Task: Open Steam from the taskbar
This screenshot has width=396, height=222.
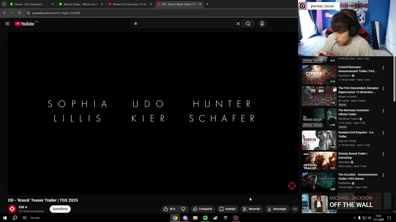Action: click(x=215, y=218)
